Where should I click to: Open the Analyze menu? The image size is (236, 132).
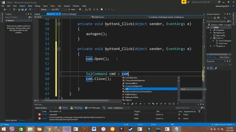pyautogui.click(x=67, y=6)
